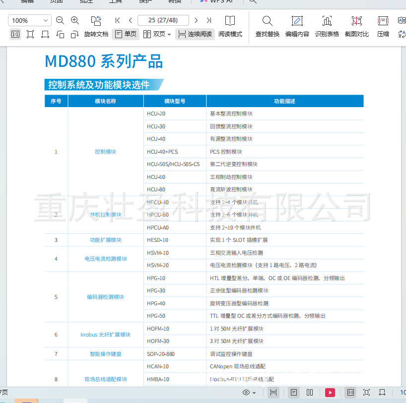
Task: Click the 三相制动控制模块 description
Action: pyautogui.click(x=231, y=177)
